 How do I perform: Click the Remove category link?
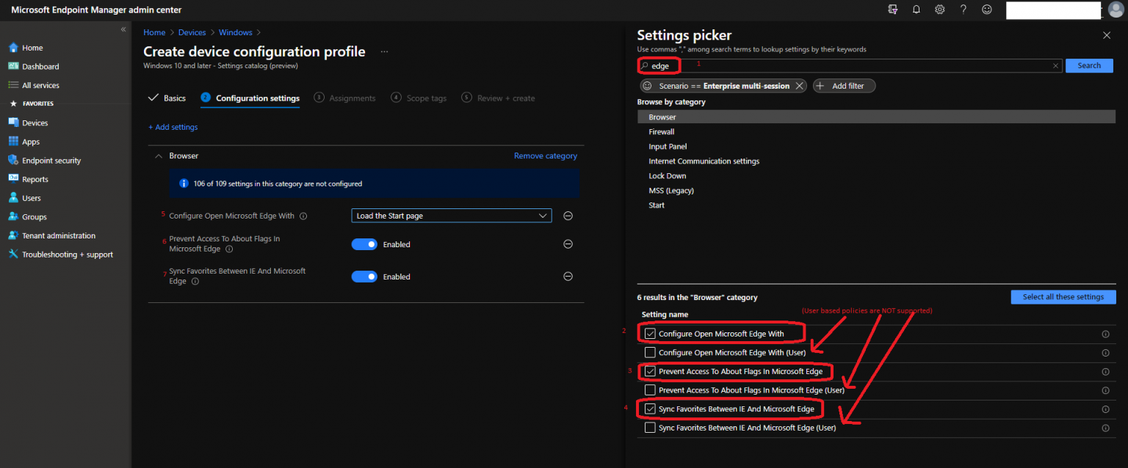[546, 156]
